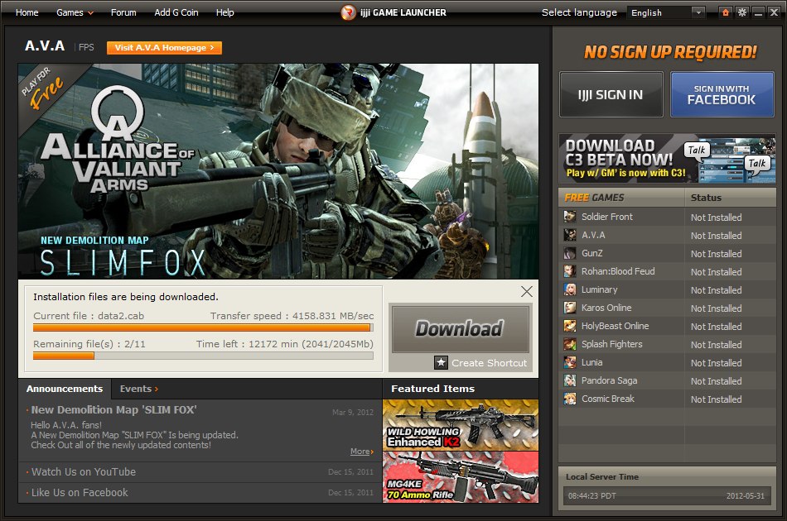Expand the More link in announcement
The height and width of the screenshot is (521, 787).
[x=362, y=452]
